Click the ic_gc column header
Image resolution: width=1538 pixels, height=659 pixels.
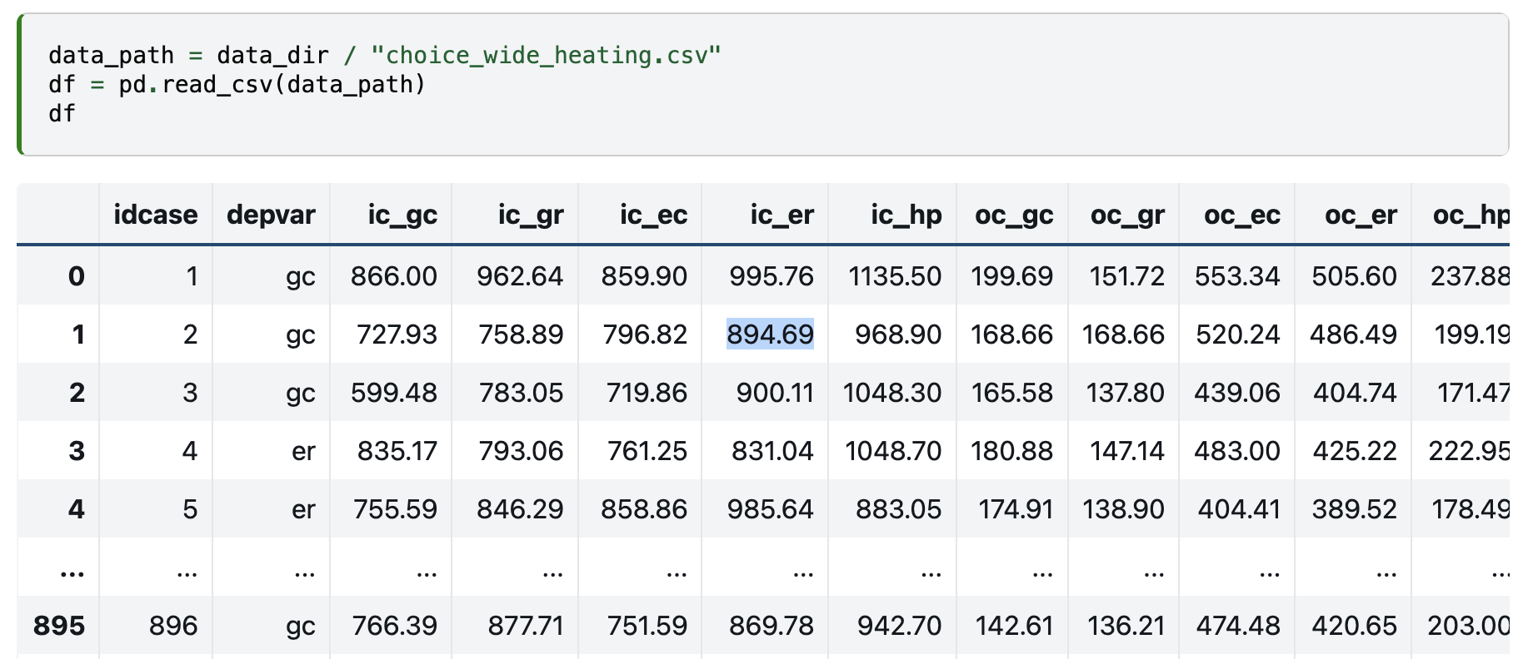tap(402, 215)
